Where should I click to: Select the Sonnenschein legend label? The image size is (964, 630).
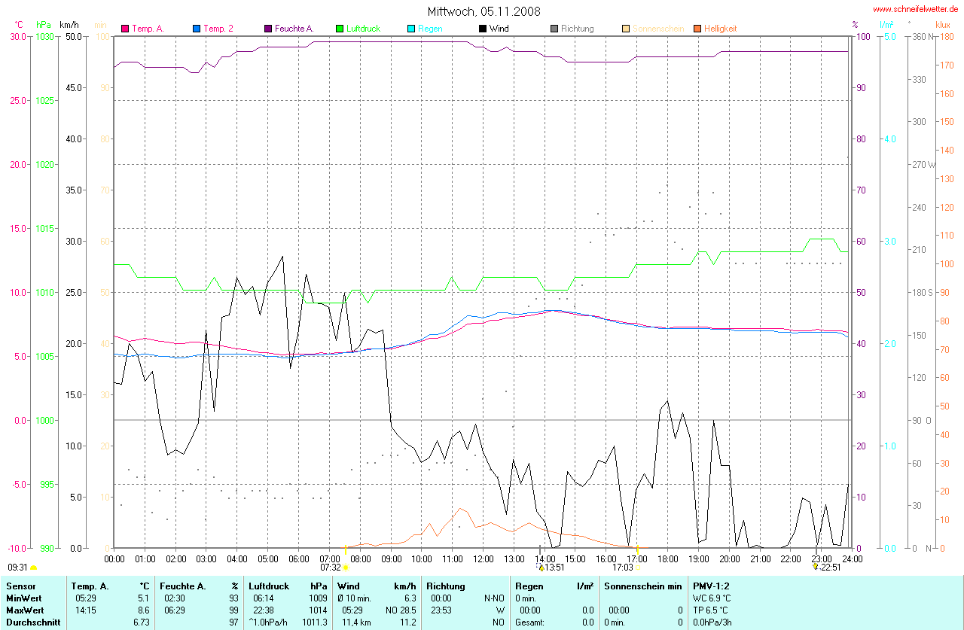[658, 29]
